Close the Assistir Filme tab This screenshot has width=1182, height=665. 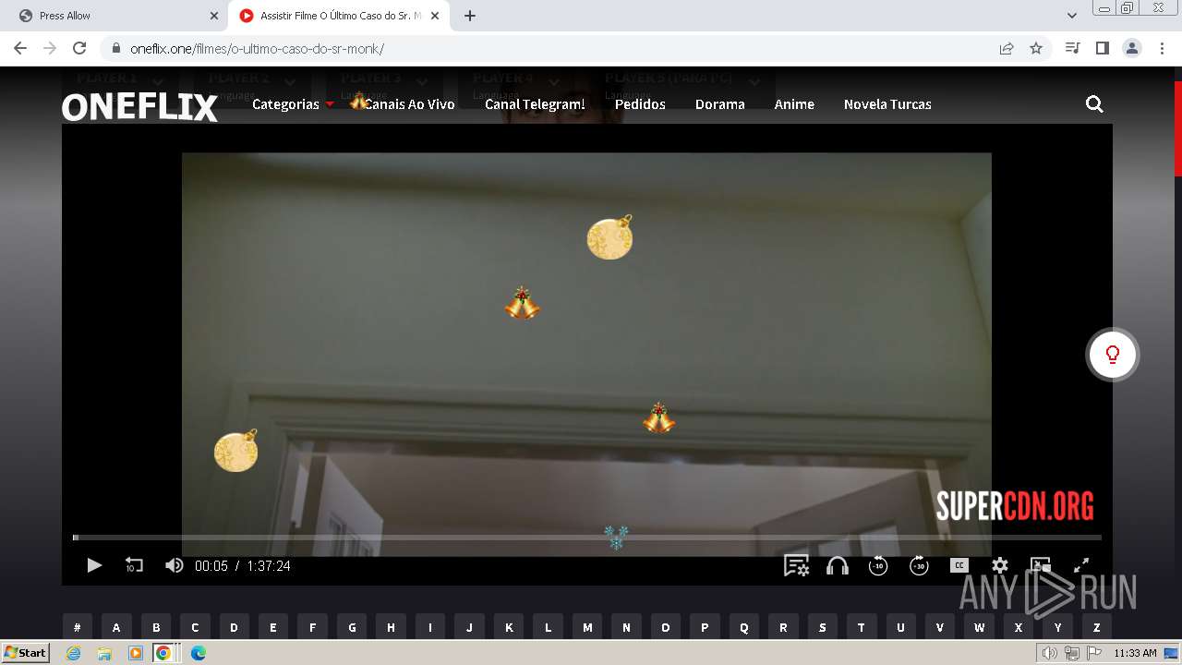435,16
